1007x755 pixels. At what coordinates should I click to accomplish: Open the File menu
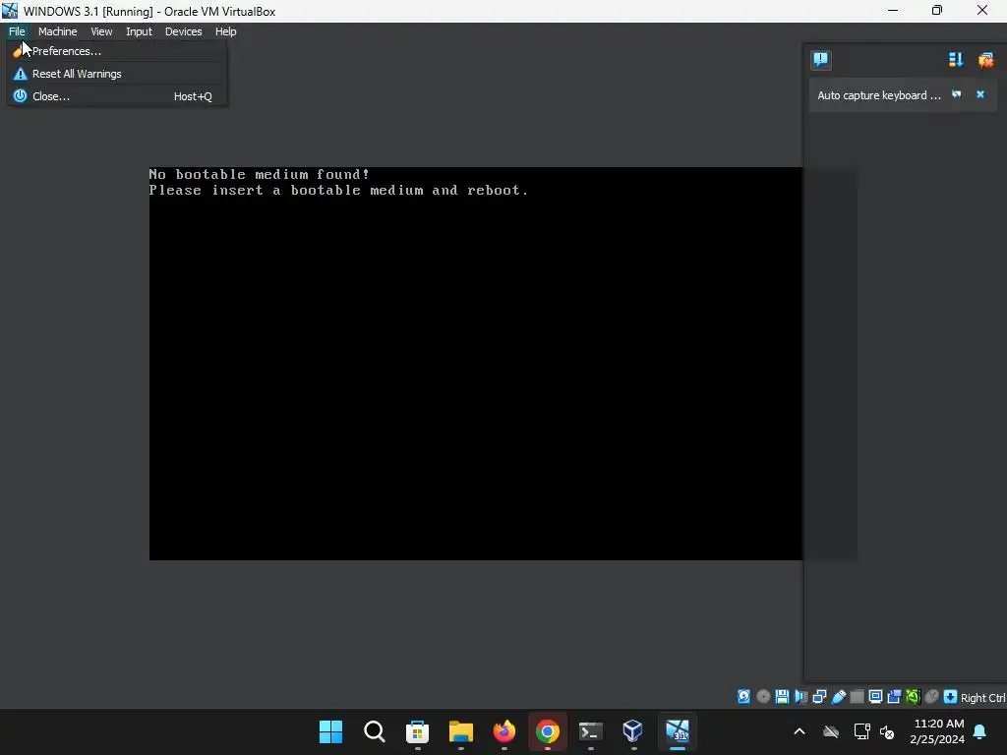tap(17, 31)
